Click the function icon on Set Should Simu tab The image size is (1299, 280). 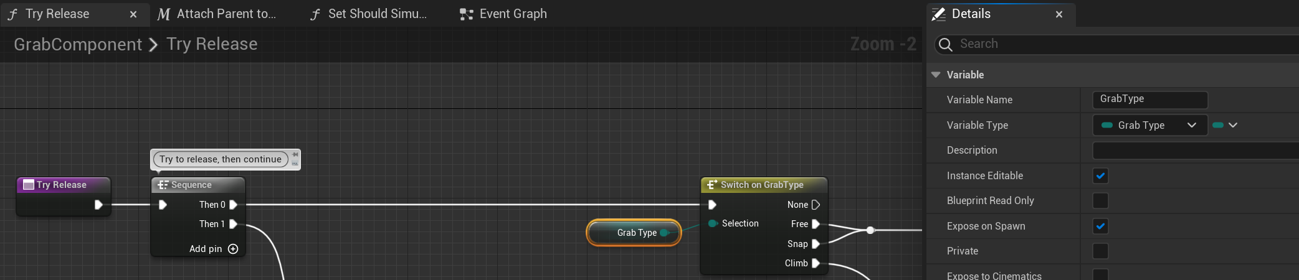[315, 14]
